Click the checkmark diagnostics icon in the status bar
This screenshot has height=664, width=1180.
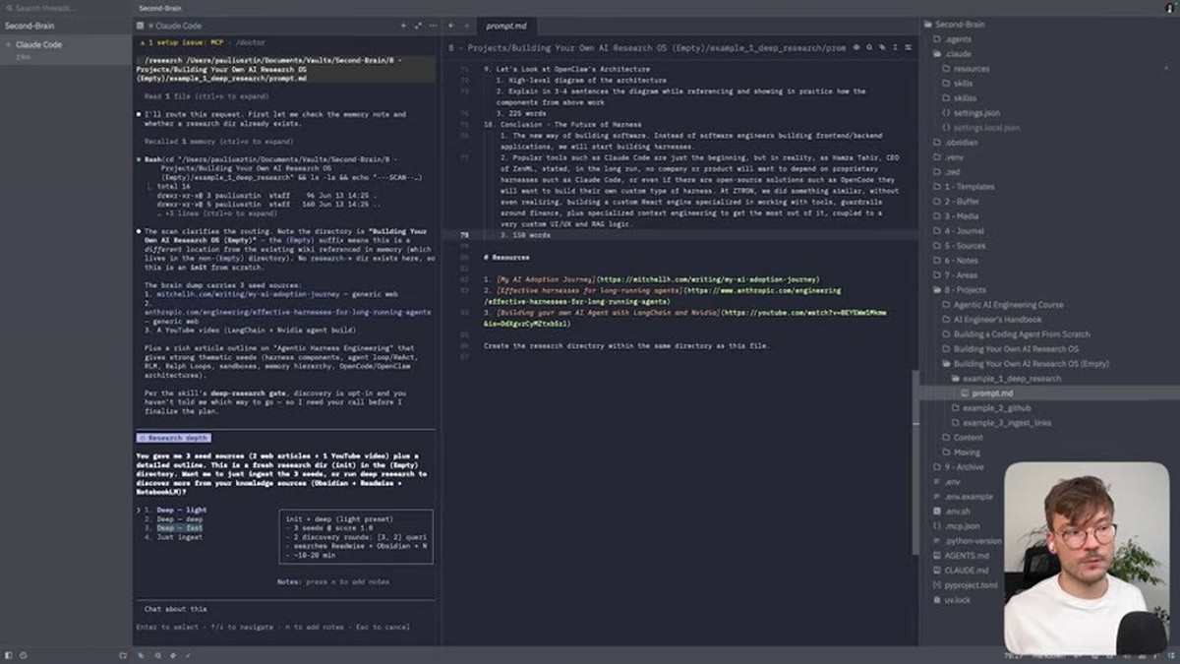pyautogui.click(x=188, y=655)
